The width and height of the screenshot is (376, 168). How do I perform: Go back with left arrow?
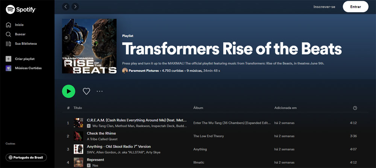pos(66,7)
